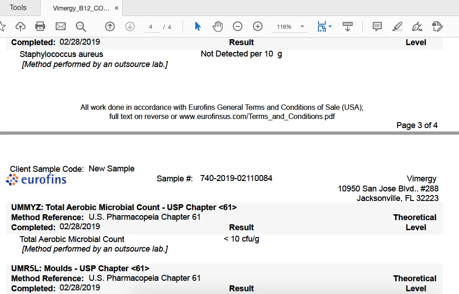Expand the fit page options dropdown arrow
This screenshot has height=294, width=459.
330,26
